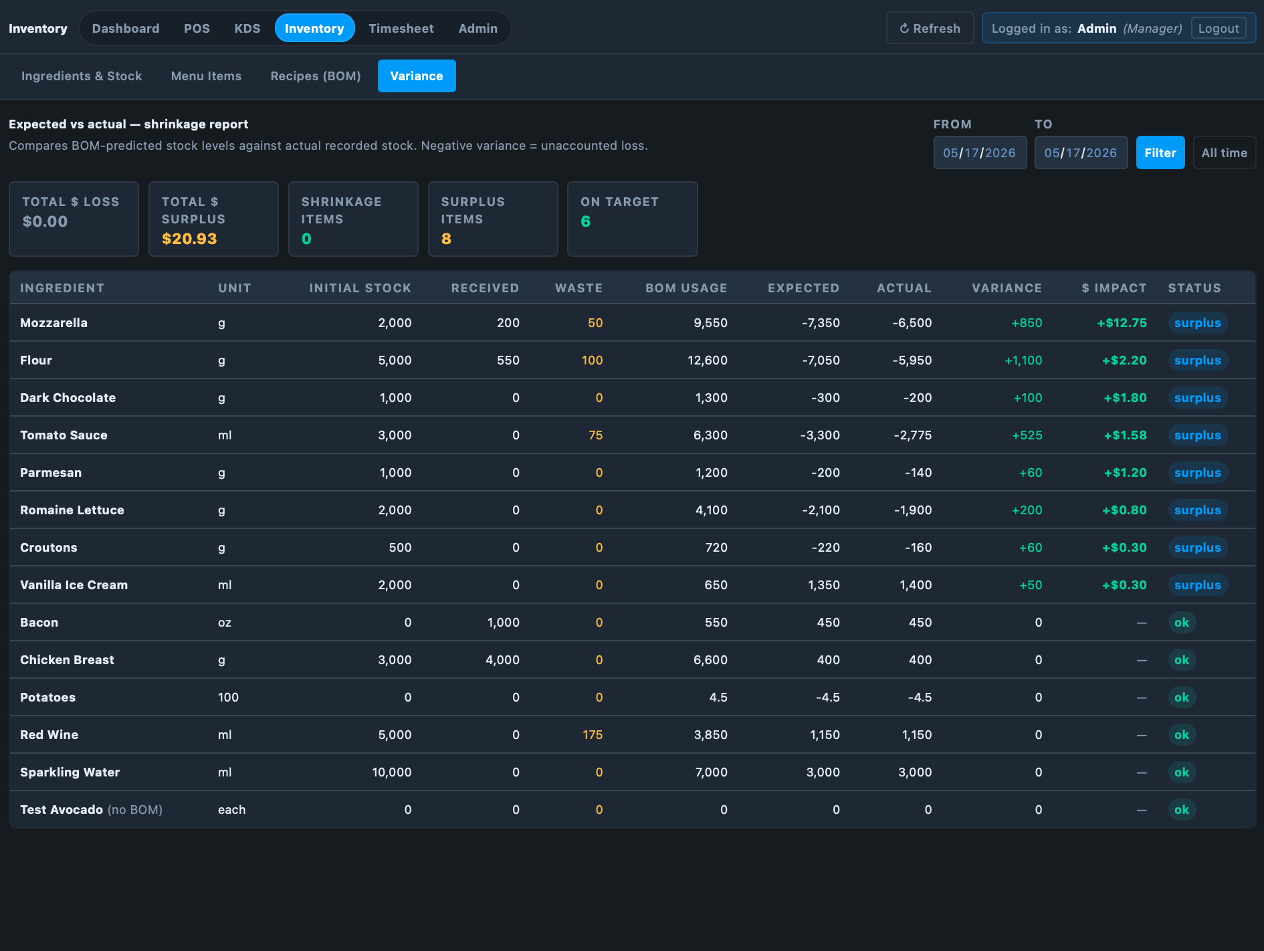Click Mozzarella's +$12.75 impact value
Image resolution: width=1264 pixels, height=951 pixels.
pyautogui.click(x=1122, y=322)
